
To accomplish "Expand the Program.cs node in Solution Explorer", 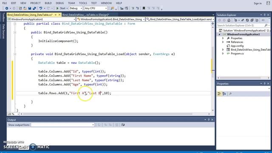I will (223, 54).
